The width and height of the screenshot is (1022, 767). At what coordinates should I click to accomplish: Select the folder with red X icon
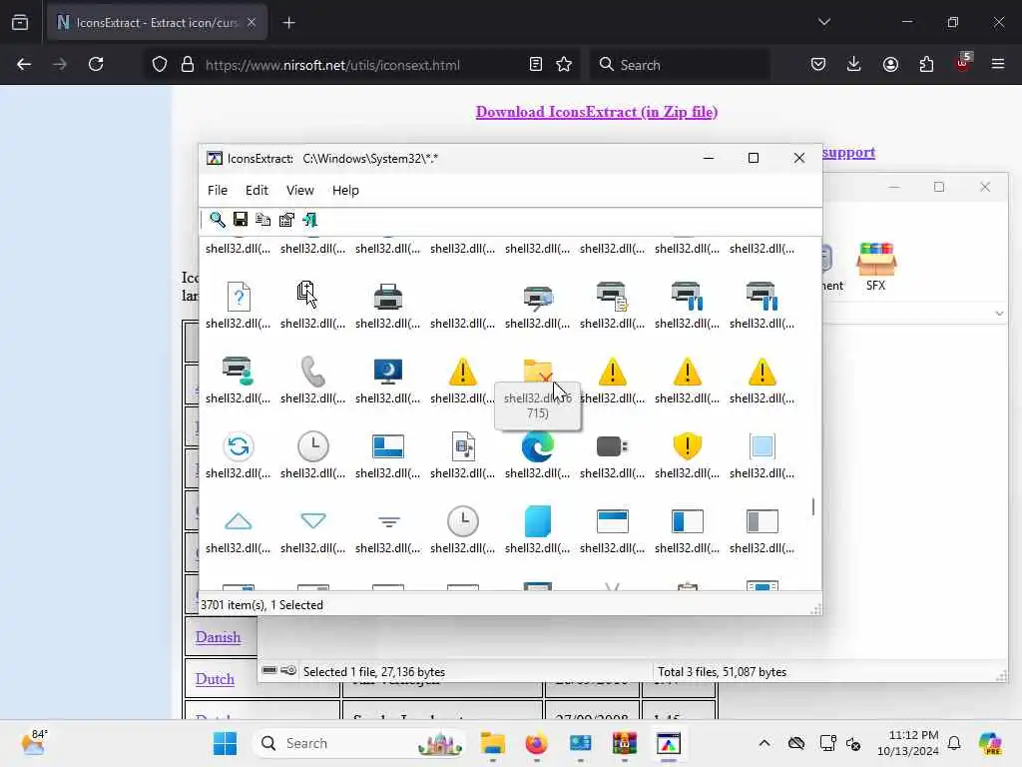tap(538, 371)
